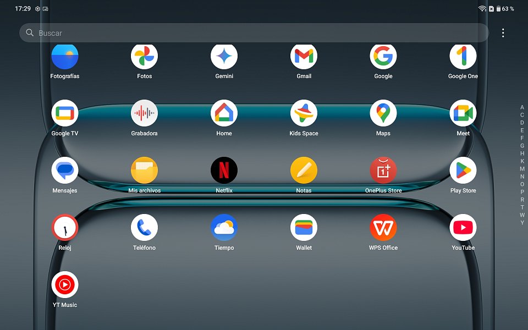Open the three-dot overflow menu
Viewport: 528px width, 330px height.
503,32
